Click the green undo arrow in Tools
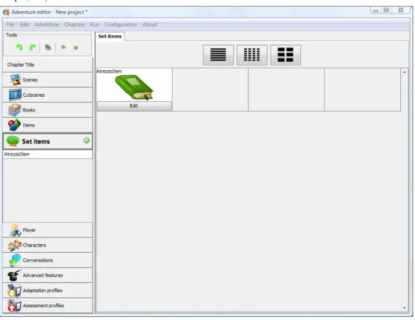The width and height of the screenshot is (415, 320). 19,47
